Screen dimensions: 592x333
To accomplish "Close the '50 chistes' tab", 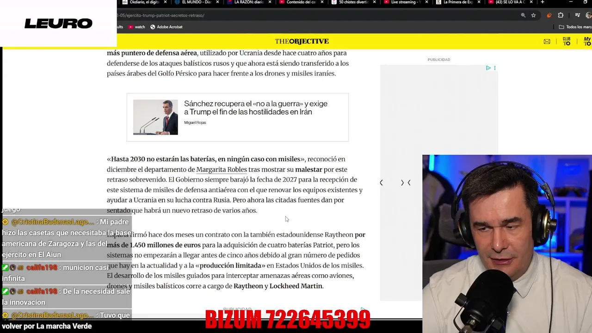I will [374, 2].
